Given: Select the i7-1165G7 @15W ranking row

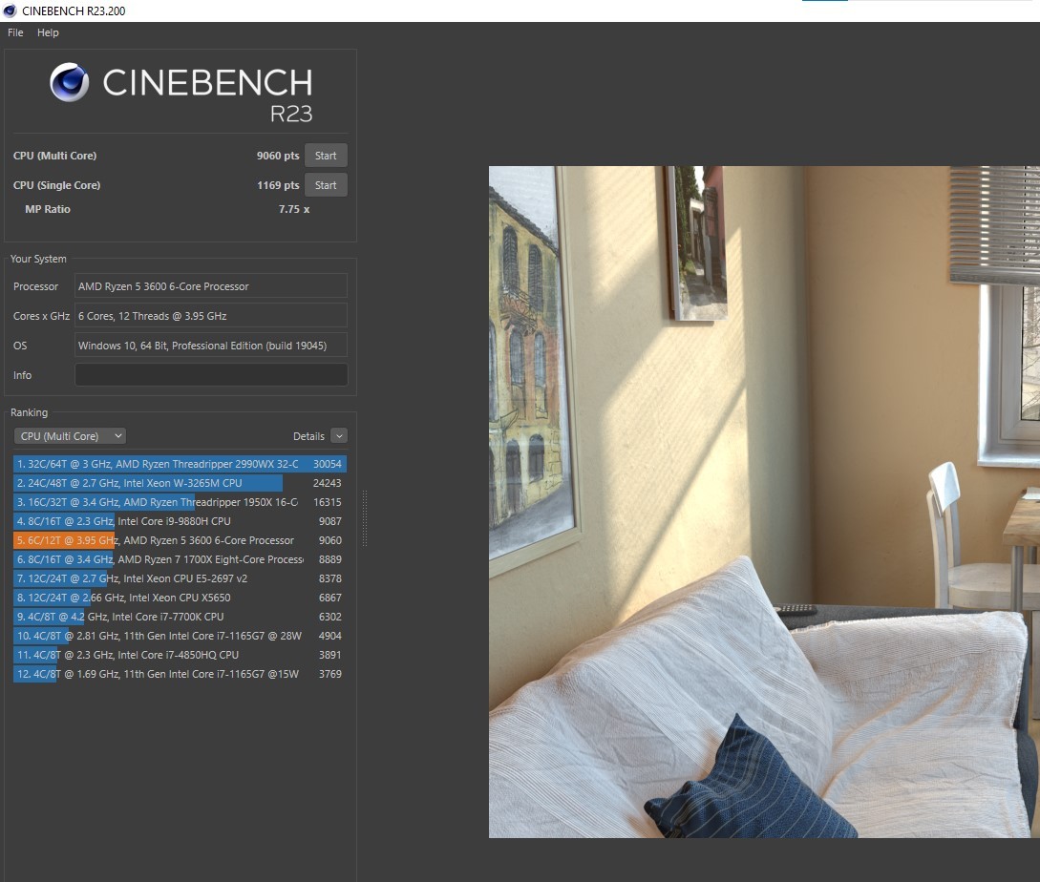Looking at the screenshot, I should tap(180, 674).
